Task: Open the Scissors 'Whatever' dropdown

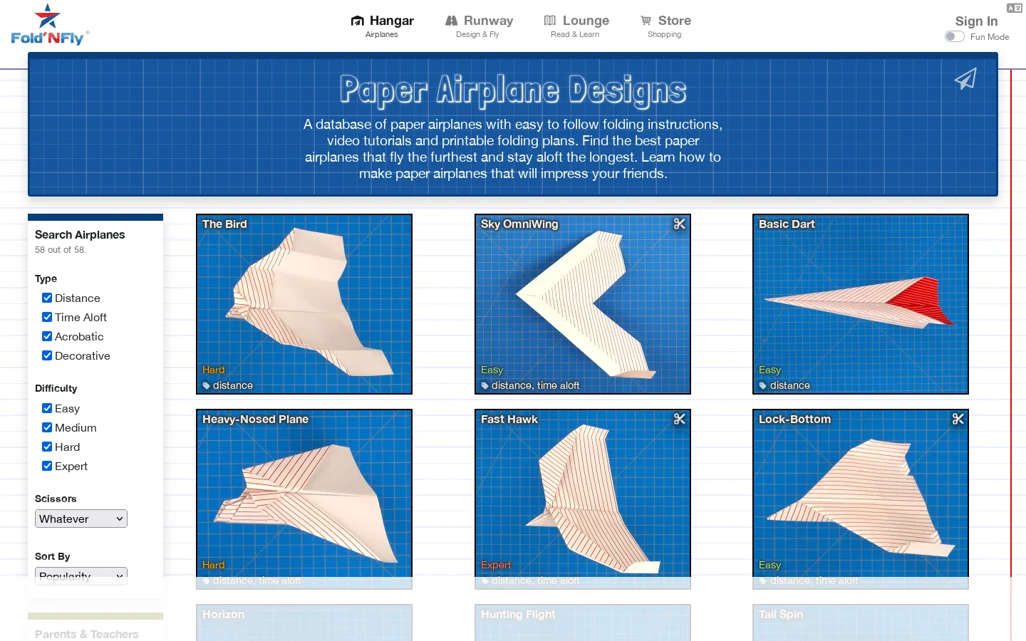Action: 81,518
